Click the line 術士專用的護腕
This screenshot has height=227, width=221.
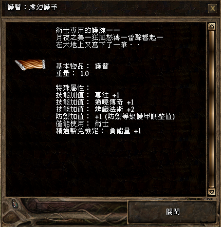[x=88, y=31]
